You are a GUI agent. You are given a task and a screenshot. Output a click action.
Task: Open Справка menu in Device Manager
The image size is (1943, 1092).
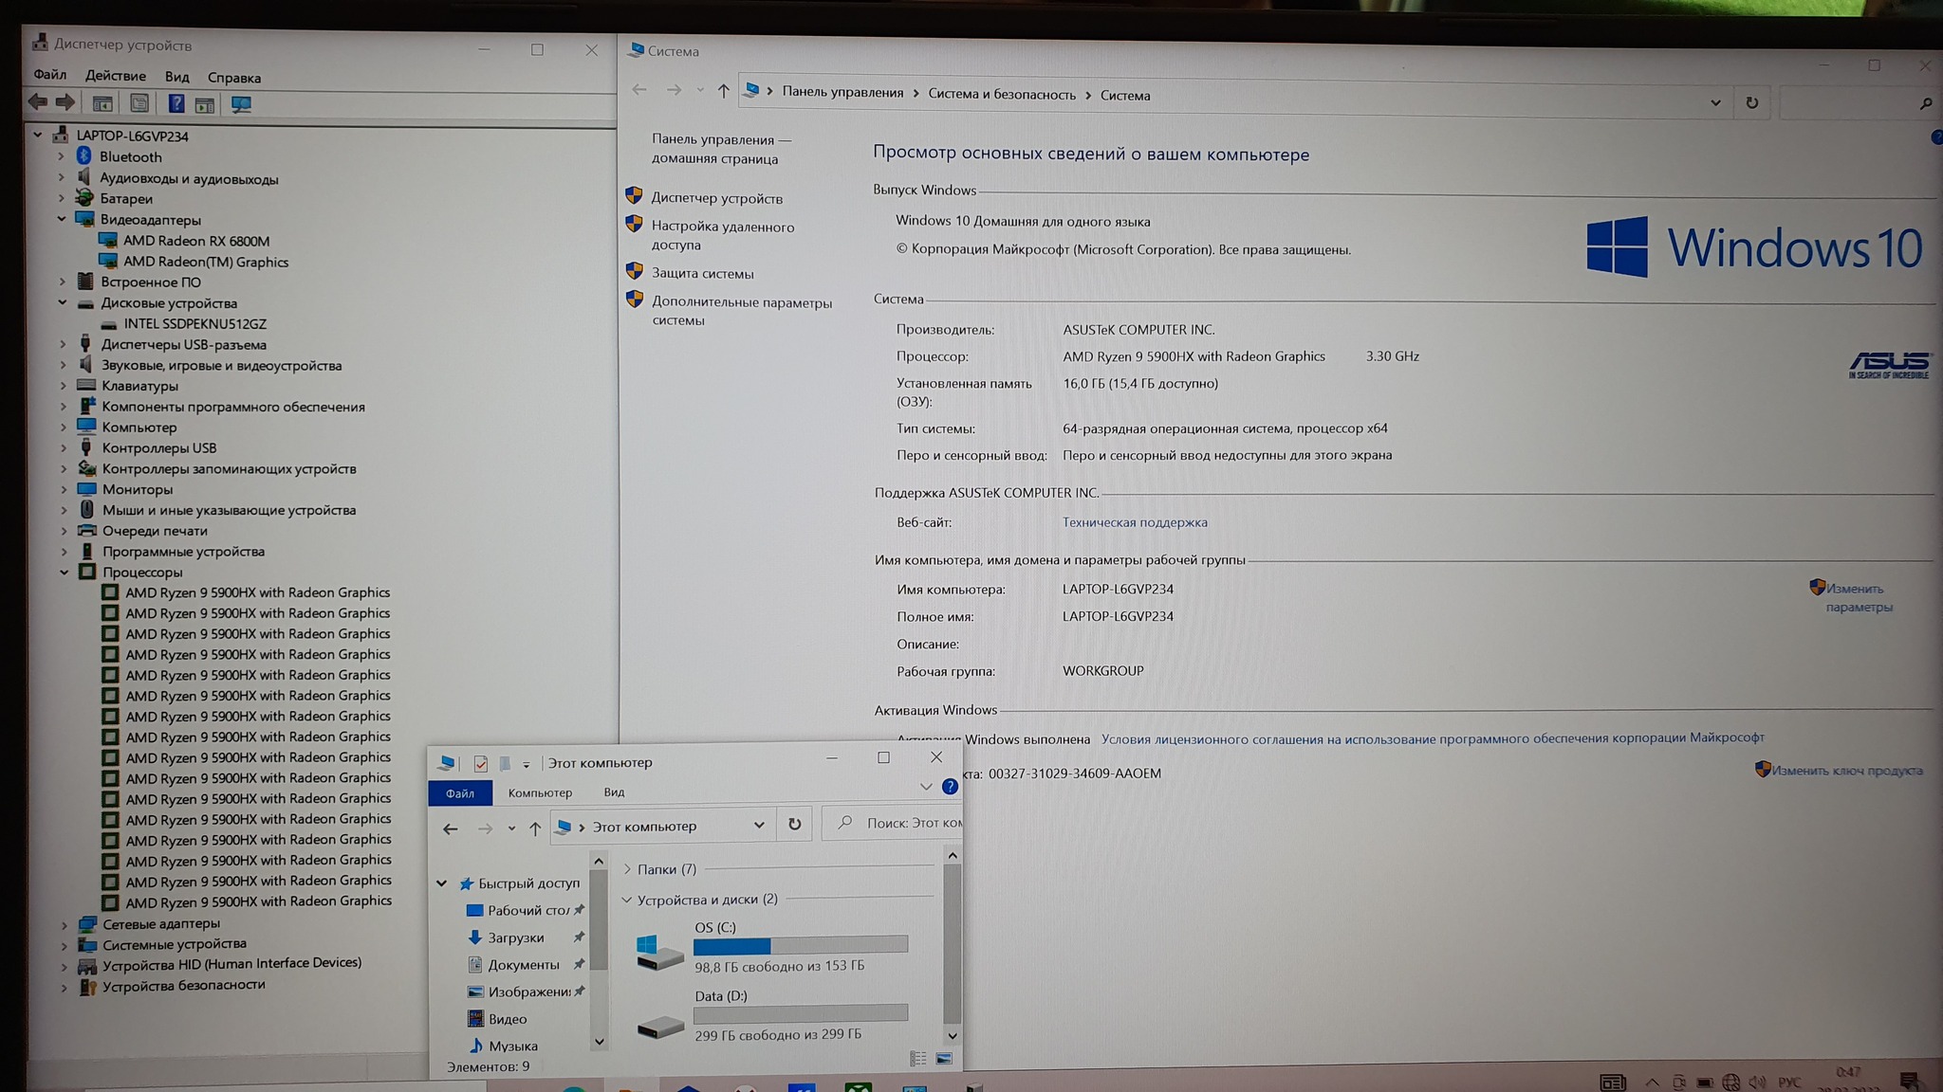[x=234, y=78]
